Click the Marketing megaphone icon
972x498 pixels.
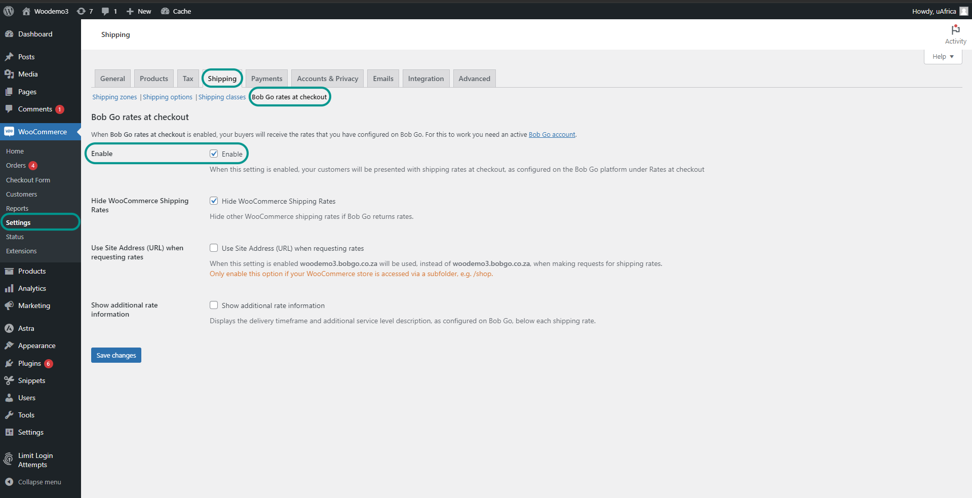[x=9, y=305]
